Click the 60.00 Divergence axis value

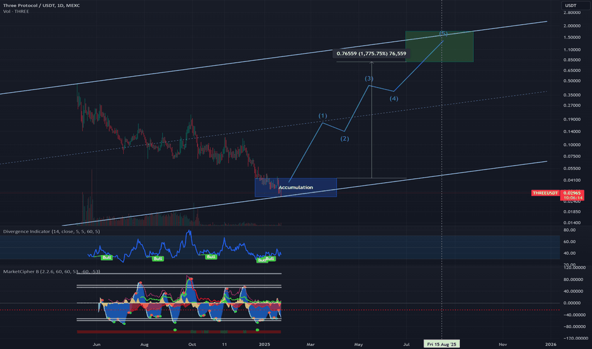click(x=569, y=242)
